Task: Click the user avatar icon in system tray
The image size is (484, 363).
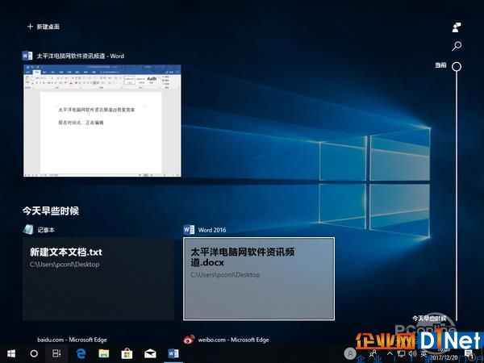Action: point(350,353)
